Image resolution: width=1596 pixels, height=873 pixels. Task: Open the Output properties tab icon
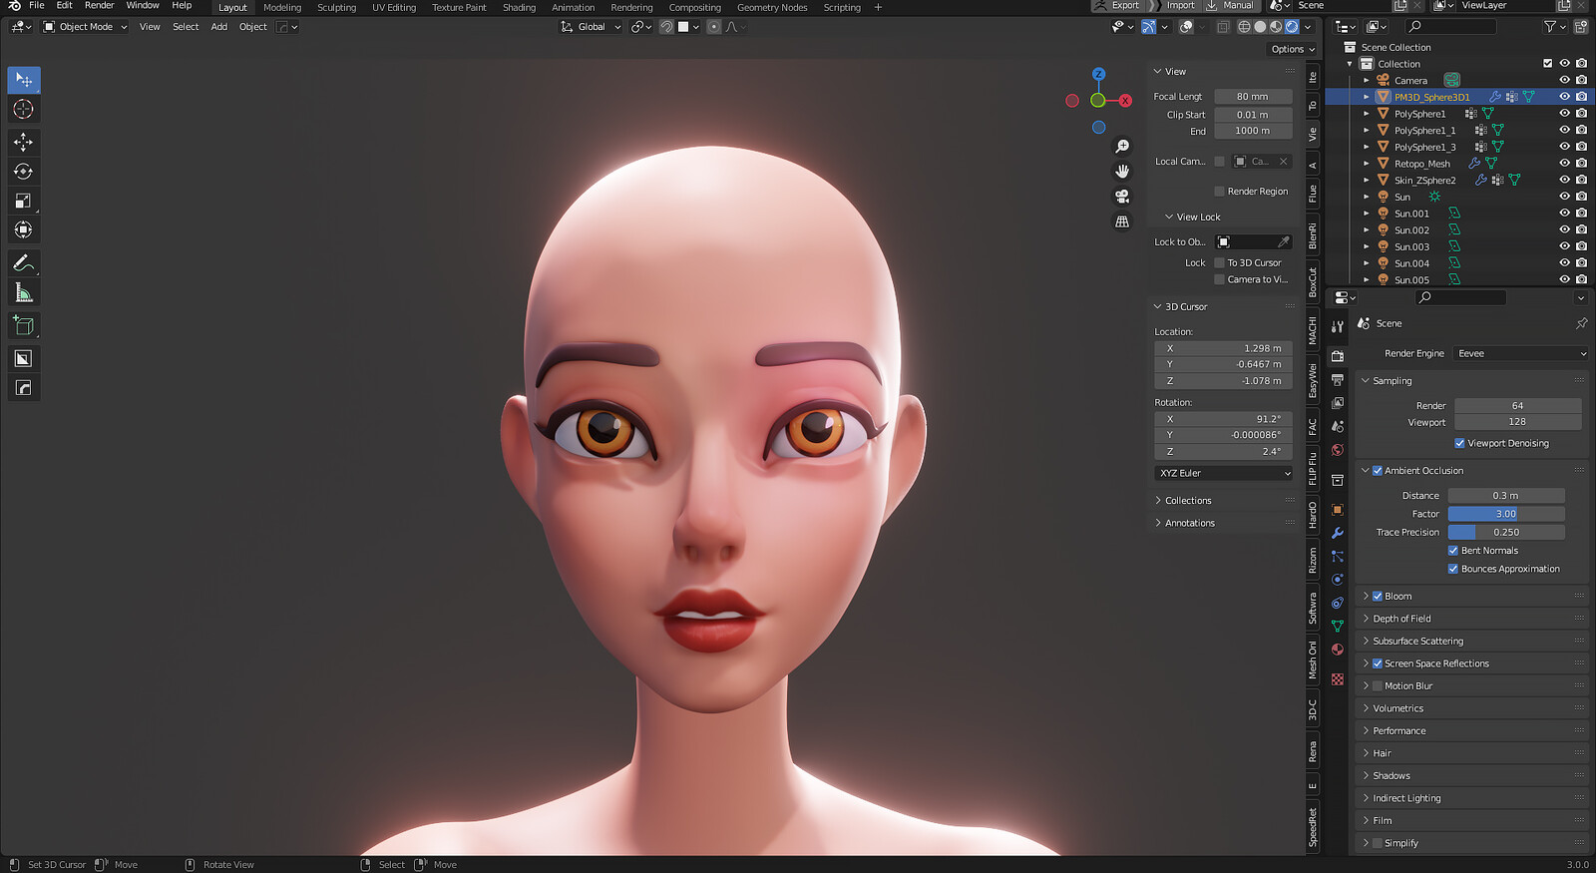coord(1338,379)
